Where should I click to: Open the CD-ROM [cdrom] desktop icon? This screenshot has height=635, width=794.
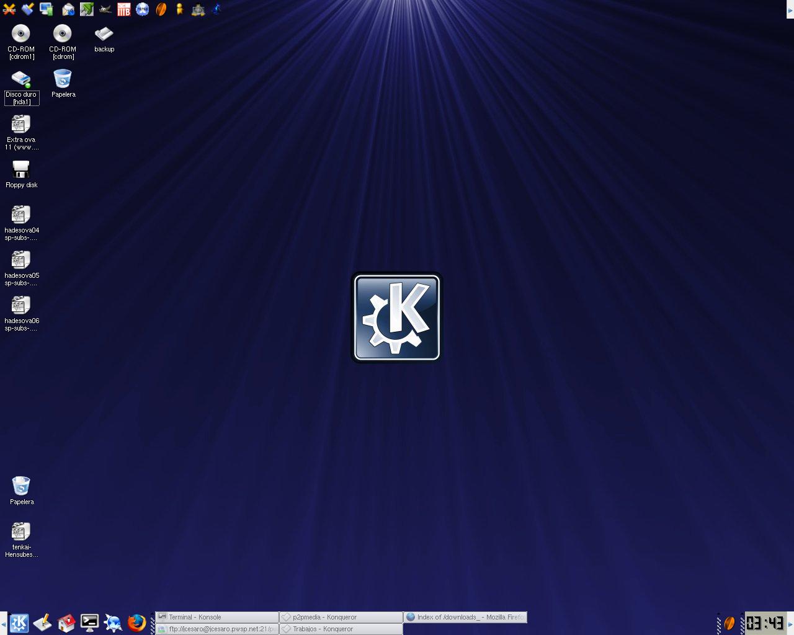click(63, 42)
